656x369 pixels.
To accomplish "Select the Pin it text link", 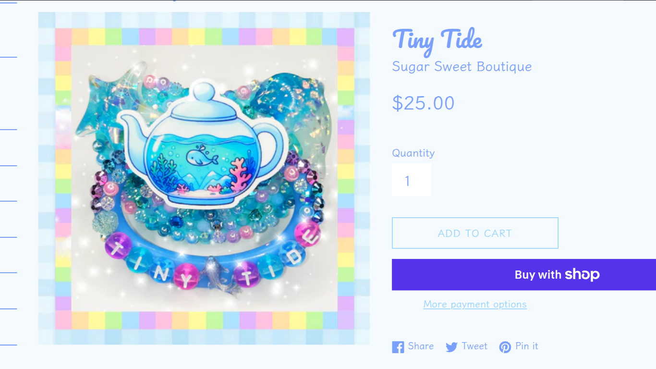I will tap(527, 346).
